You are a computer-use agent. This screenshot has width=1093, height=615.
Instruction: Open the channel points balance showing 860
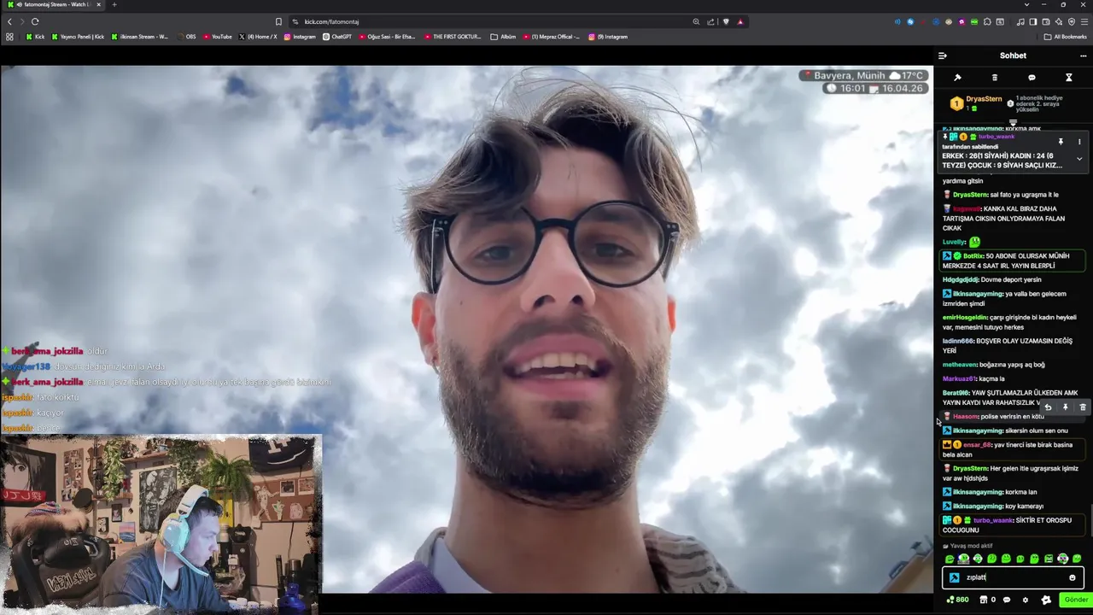click(957, 600)
